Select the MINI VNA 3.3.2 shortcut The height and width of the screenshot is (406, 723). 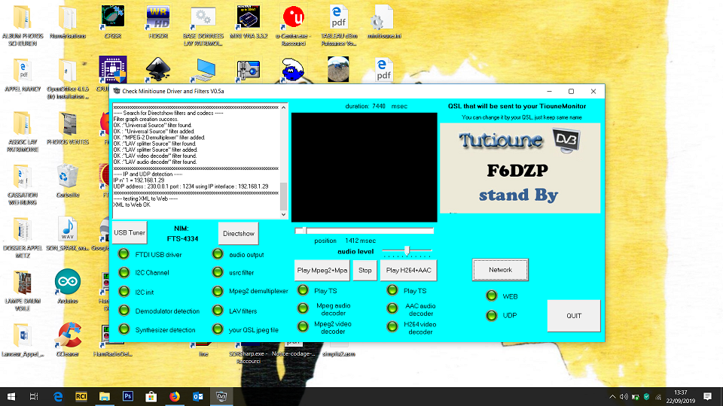click(248, 18)
